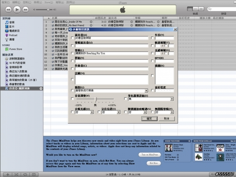Click the show artwork button in the bottom bar

34,174
